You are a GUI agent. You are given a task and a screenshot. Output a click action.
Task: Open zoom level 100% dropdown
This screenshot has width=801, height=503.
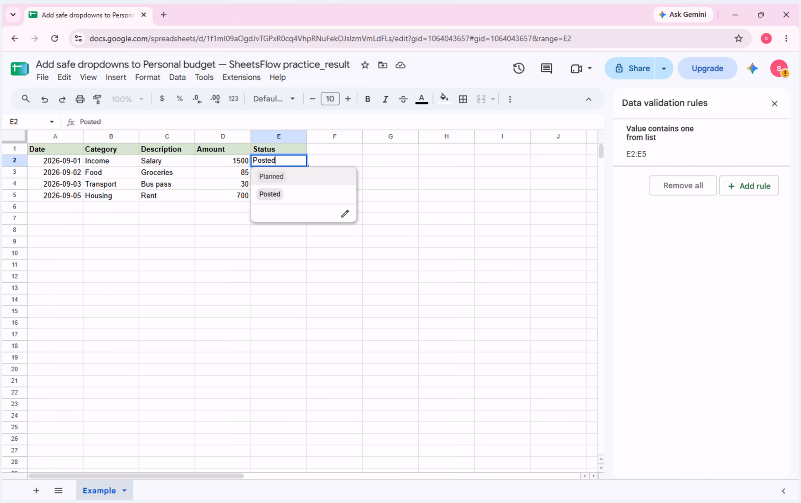pos(127,99)
